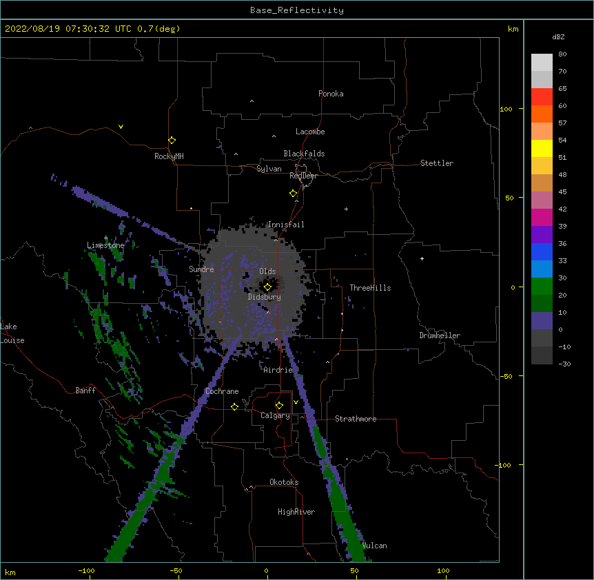This screenshot has height=580, width=594.
Task: Click the 50 tick on right km axis
Action: [509, 198]
